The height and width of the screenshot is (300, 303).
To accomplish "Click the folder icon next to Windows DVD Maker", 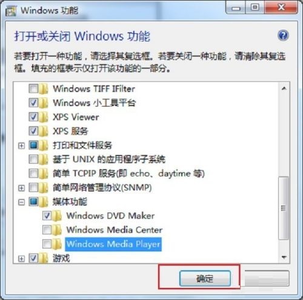I will (x=57, y=216).
